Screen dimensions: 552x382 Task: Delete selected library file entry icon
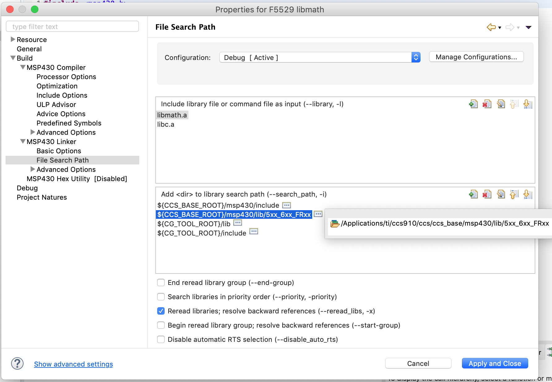[487, 104]
